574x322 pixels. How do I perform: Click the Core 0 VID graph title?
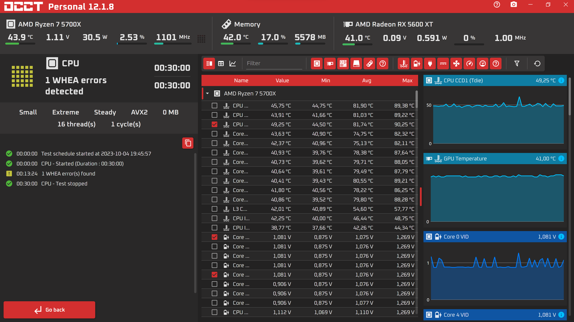pos(456,237)
